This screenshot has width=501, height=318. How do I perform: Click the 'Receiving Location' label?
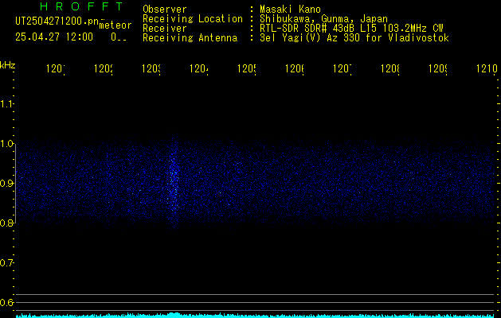pyautogui.click(x=193, y=19)
